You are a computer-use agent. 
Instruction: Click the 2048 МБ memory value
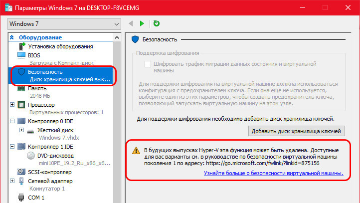[x=40, y=96]
